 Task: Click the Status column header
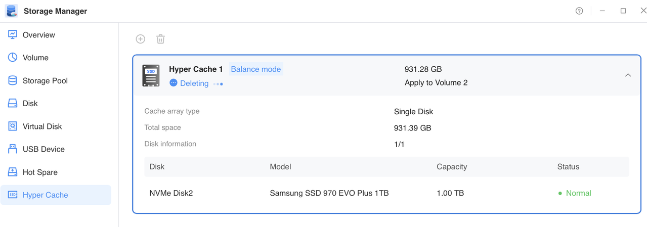point(568,166)
